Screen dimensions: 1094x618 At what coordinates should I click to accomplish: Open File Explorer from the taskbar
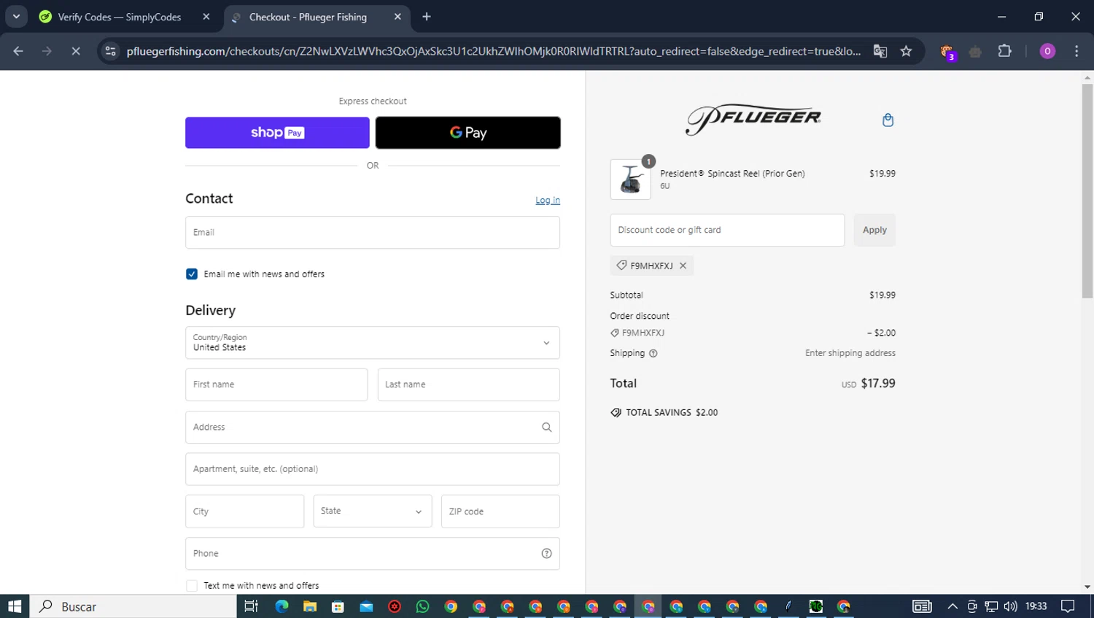point(310,606)
